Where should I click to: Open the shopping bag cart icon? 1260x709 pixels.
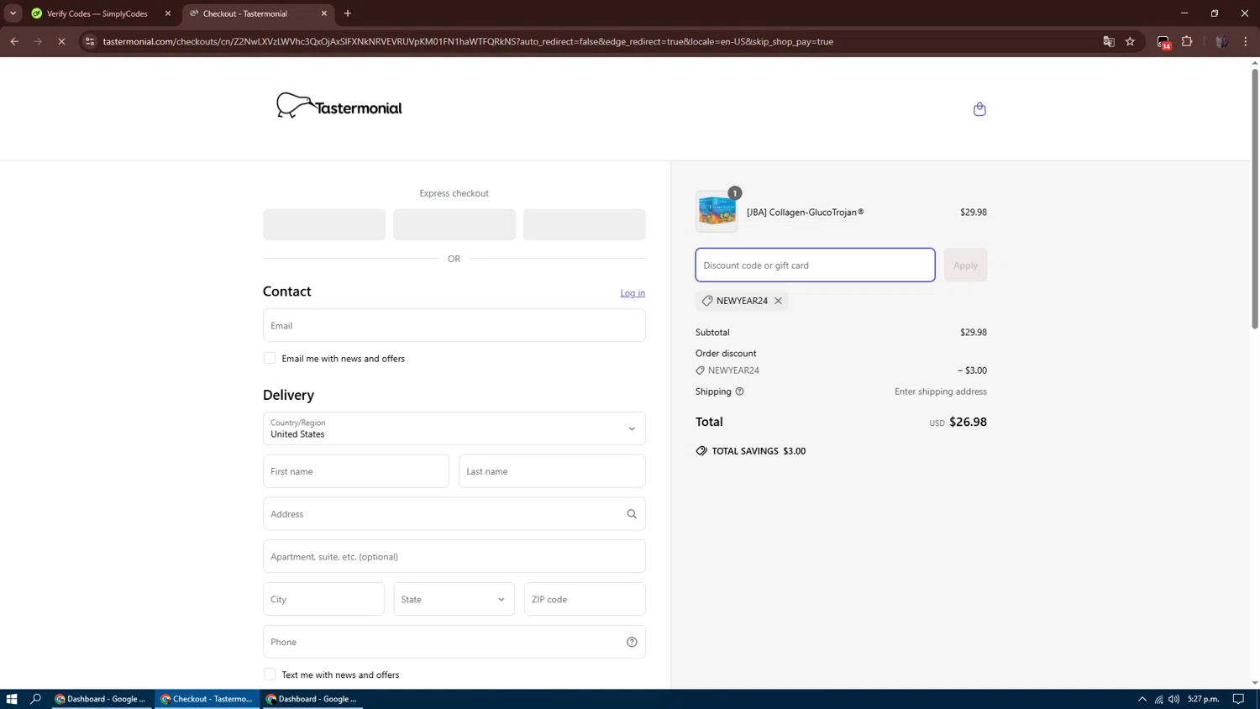[979, 109]
